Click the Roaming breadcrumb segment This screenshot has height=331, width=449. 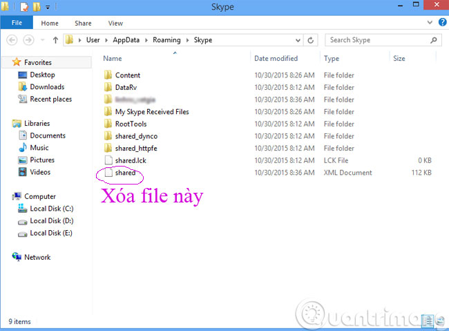[166, 40]
